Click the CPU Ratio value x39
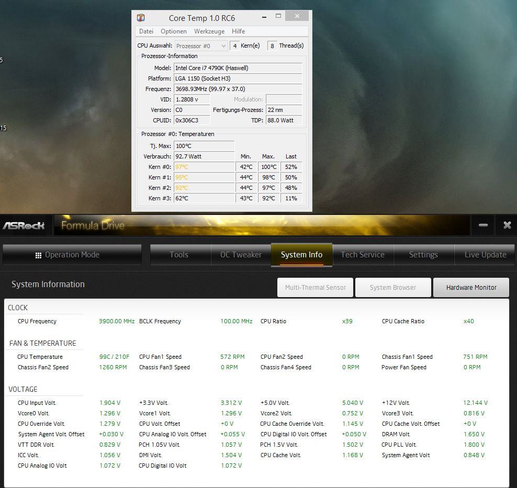This screenshot has width=517, height=488. [x=347, y=321]
